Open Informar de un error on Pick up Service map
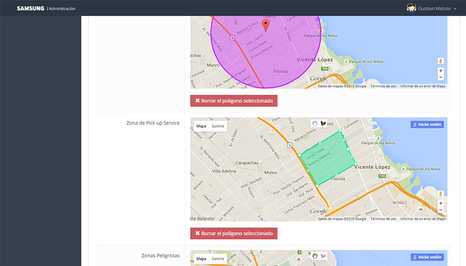Image resolution: width=466 pixels, height=266 pixels. (423, 219)
